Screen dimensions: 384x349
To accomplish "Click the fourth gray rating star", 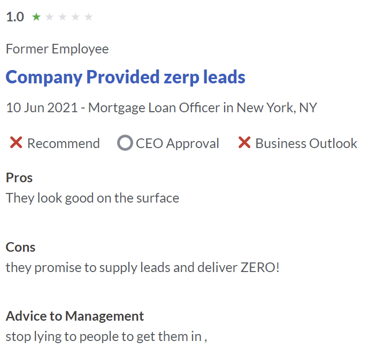I will pos(75,17).
